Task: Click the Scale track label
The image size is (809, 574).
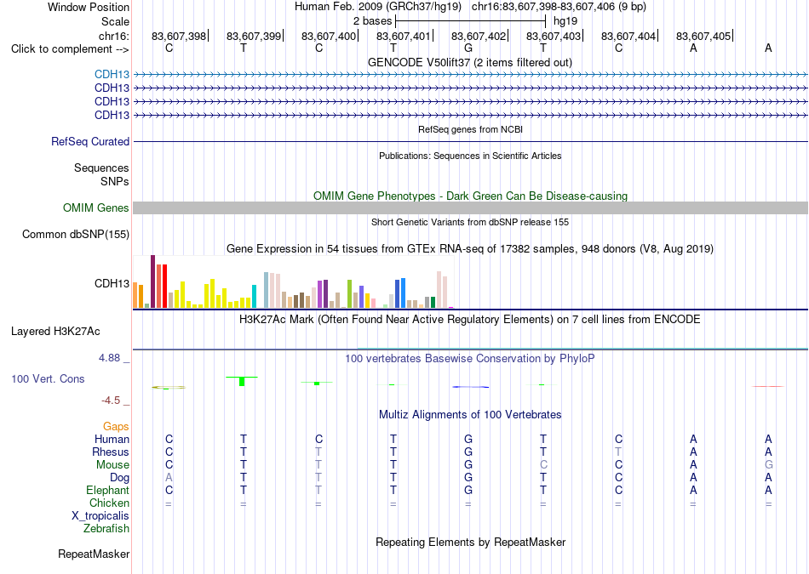Action: (x=115, y=21)
